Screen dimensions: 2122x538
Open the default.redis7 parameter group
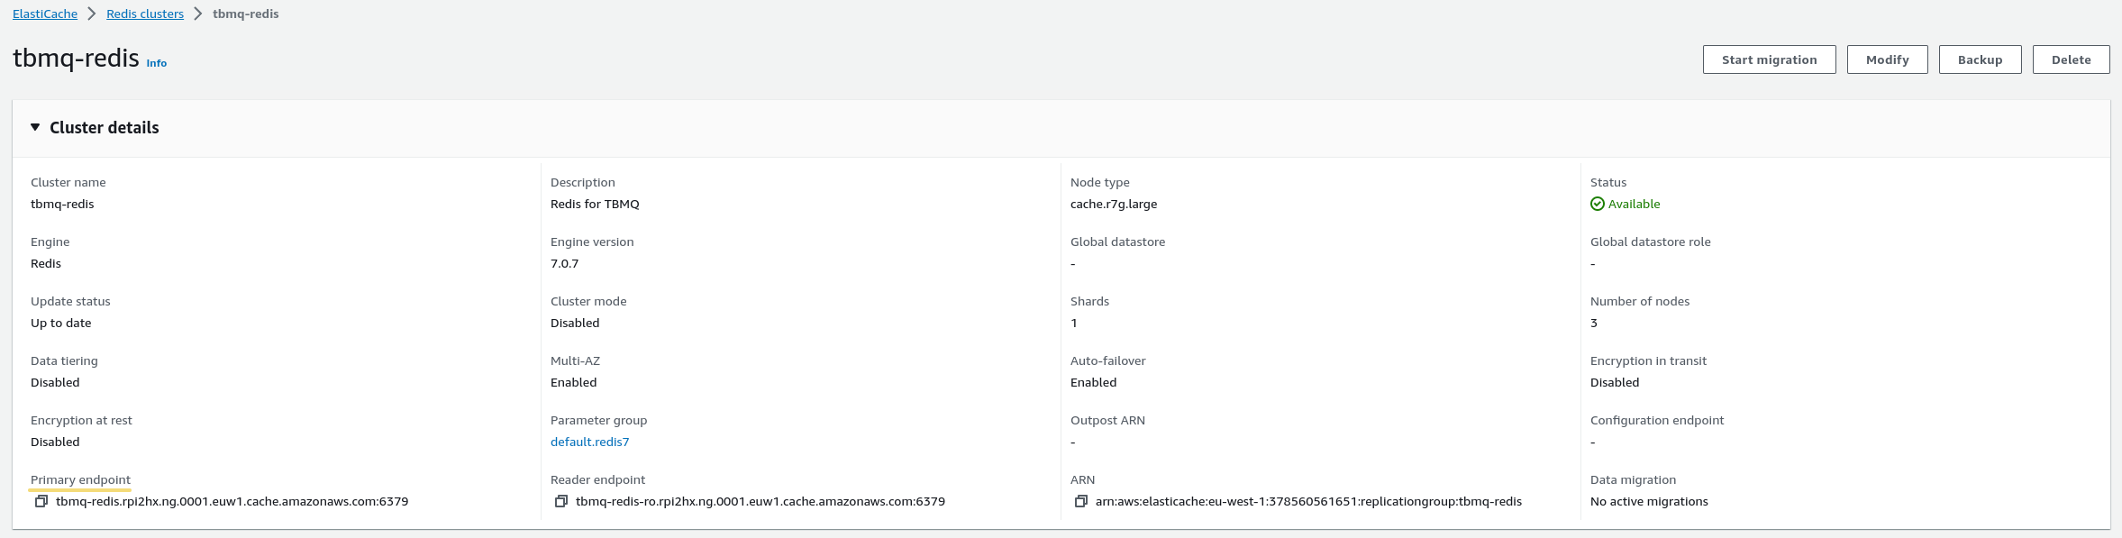click(589, 442)
